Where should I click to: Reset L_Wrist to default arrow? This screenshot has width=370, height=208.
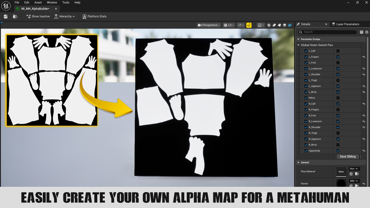(364, 92)
